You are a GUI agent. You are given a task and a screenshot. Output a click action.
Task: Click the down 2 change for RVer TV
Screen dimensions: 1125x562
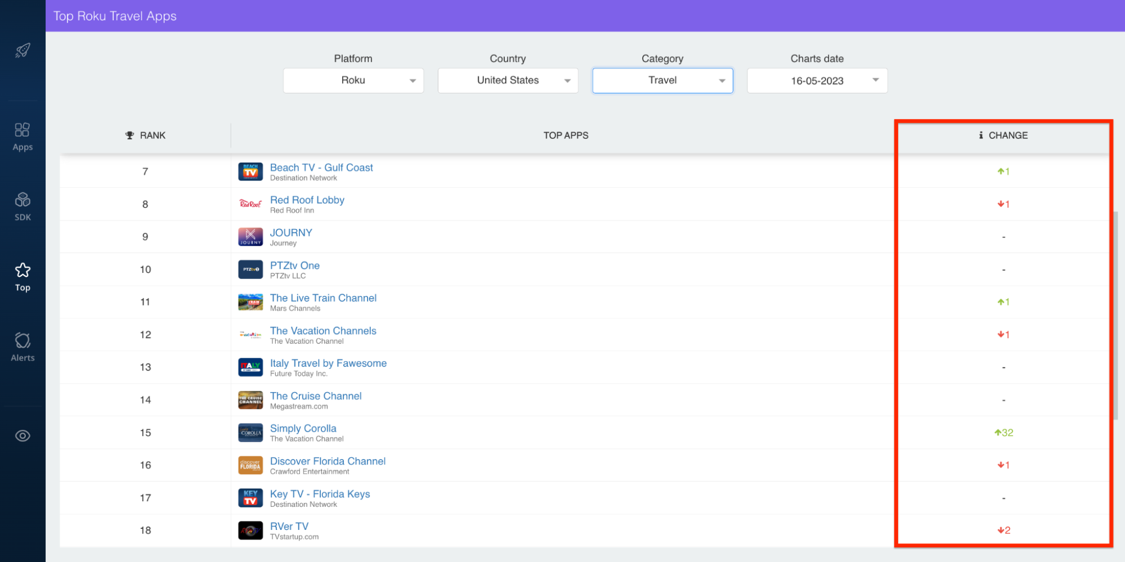(x=1004, y=530)
